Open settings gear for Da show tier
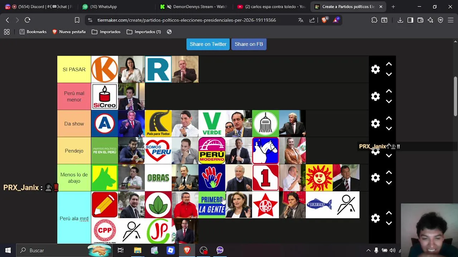Image resolution: width=458 pixels, height=257 pixels. [375, 124]
